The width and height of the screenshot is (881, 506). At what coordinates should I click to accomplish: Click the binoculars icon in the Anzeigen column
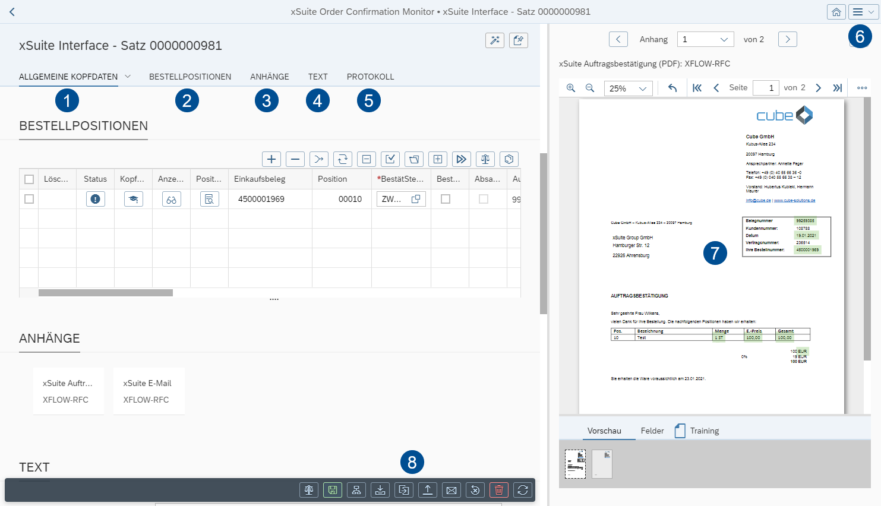click(x=172, y=199)
